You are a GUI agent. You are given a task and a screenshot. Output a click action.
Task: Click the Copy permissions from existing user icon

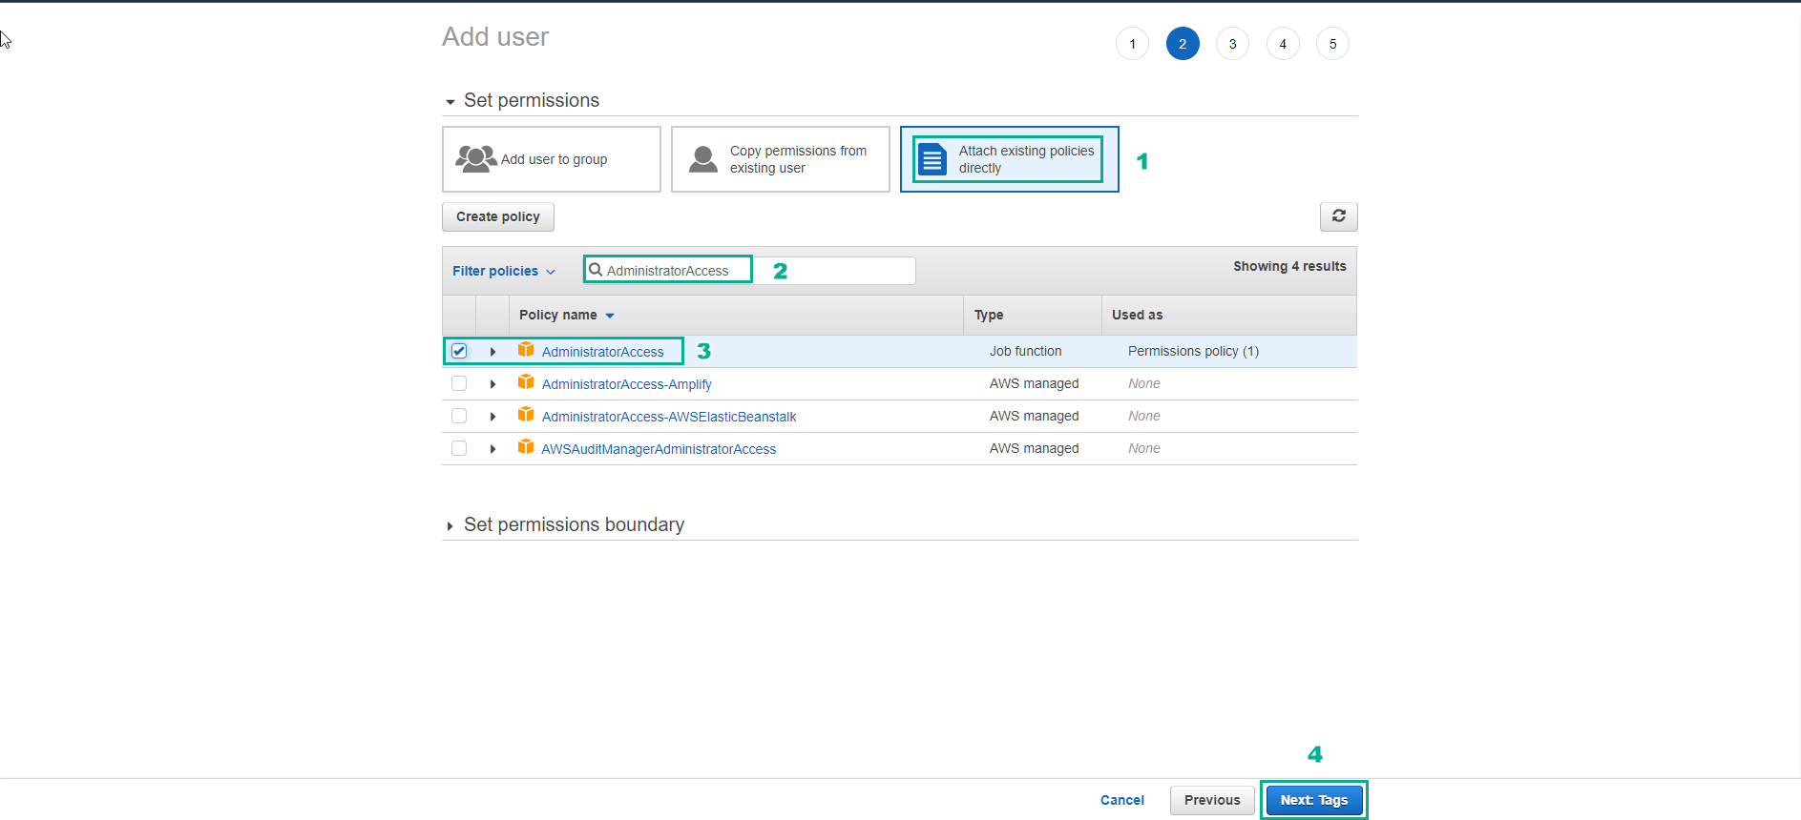pyautogui.click(x=703, y=159)
